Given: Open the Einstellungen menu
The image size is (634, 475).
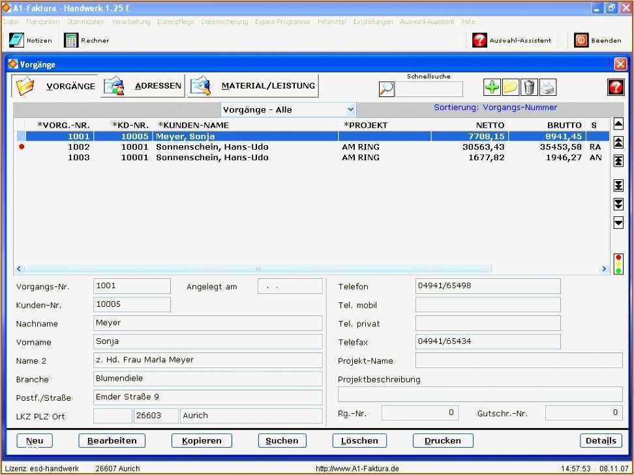Looking at the screenshot, I should point(373,22).
